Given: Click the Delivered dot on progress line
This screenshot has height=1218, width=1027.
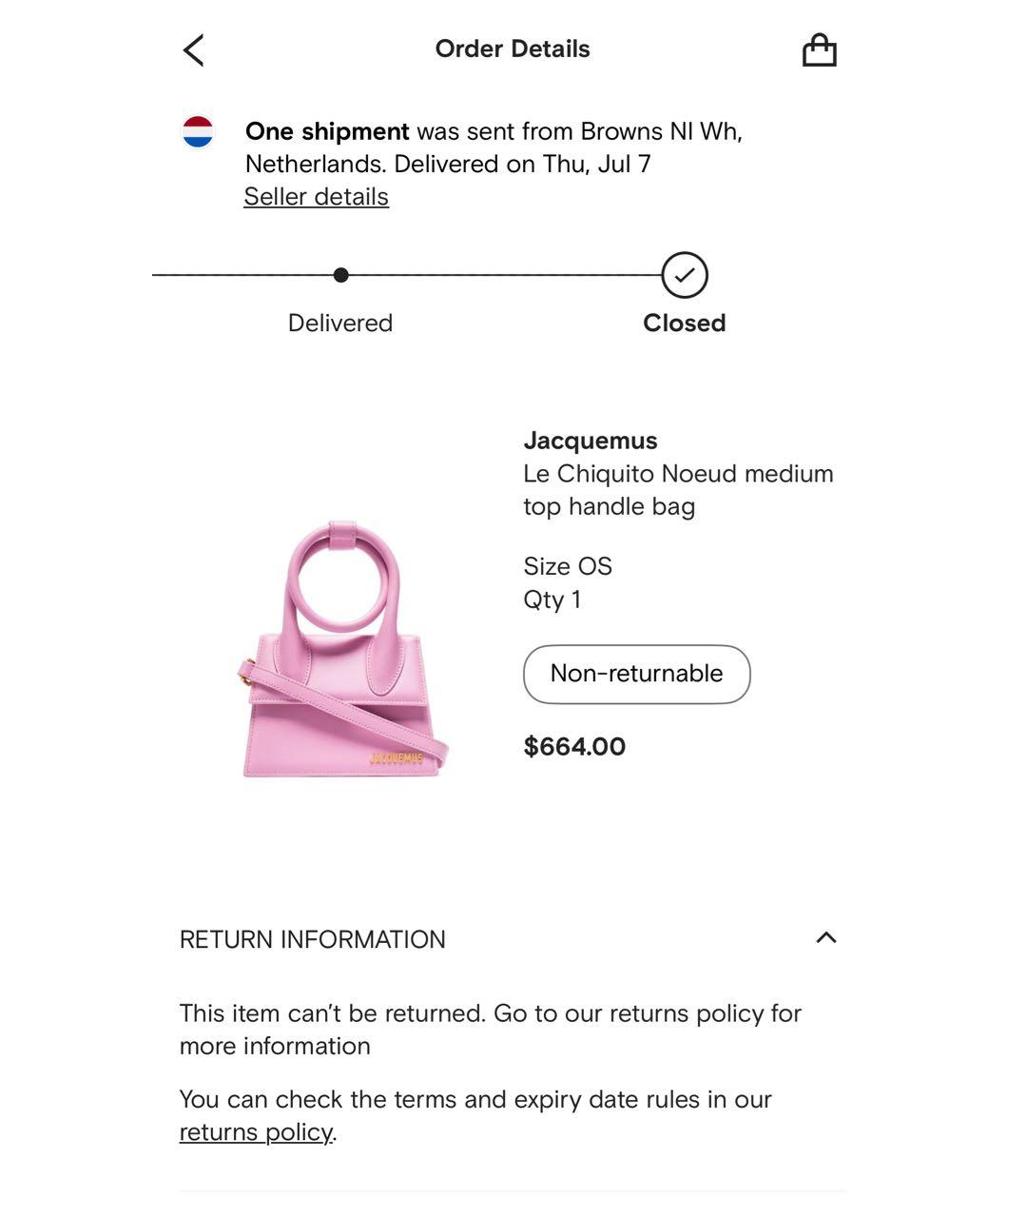Looking at the screenshot, I should click(340, 275).
